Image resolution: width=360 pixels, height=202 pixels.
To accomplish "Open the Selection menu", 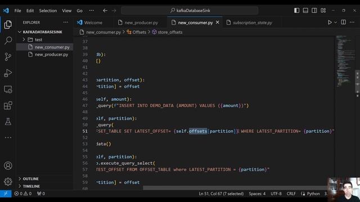I will (48, 11).
